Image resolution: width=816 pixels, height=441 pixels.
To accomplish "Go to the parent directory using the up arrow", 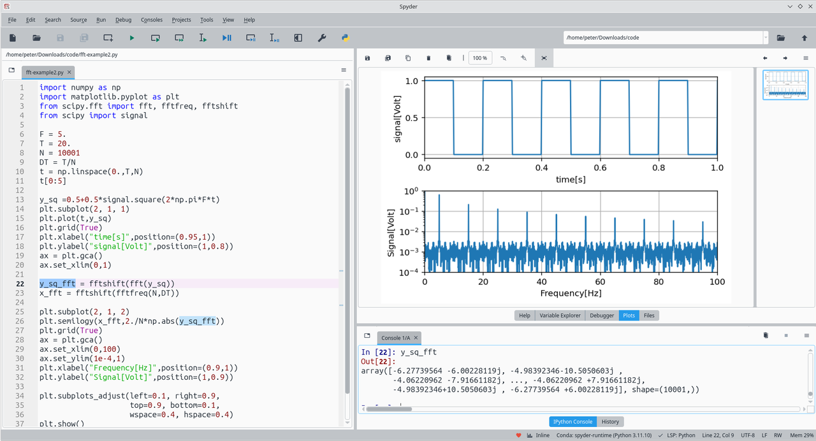I will (x=805, y=38).
